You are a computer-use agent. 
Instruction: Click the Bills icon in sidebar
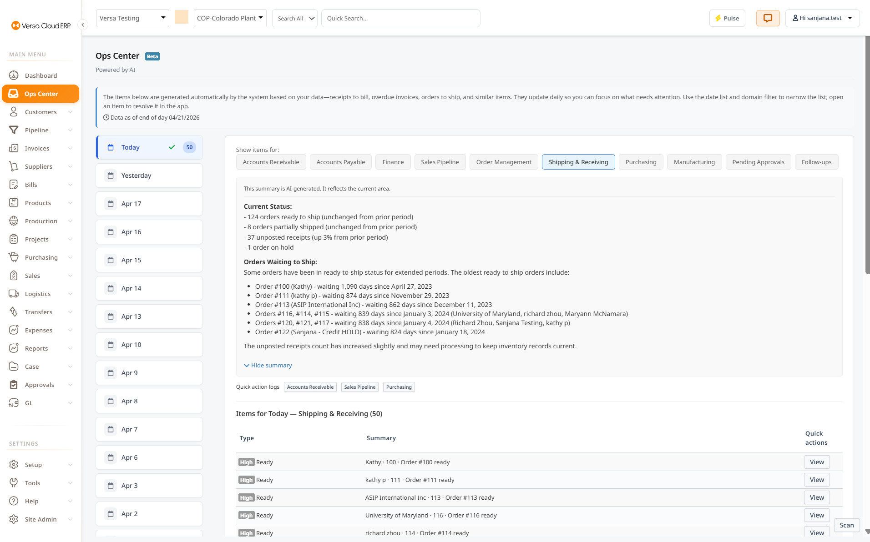(14, 185)
